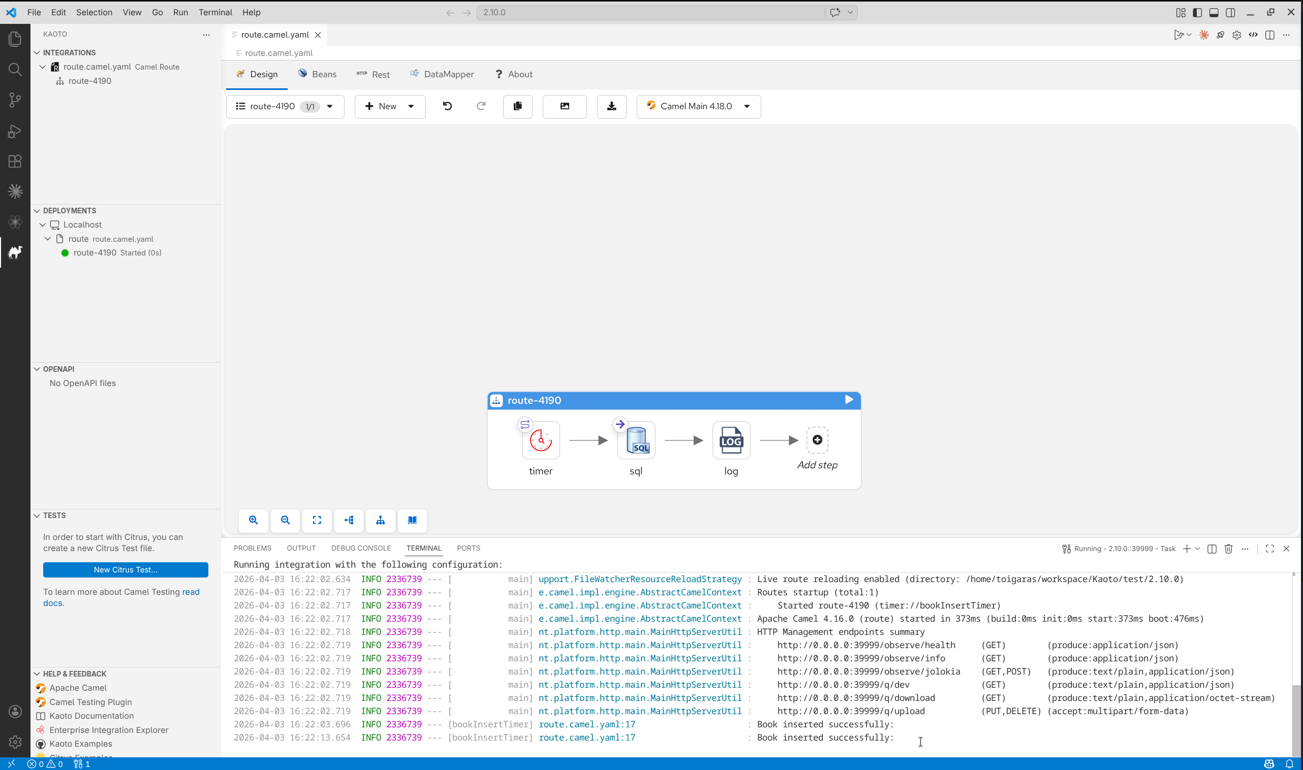Expand the New dropdown arrow
The width and height of the screenshot is (1303, 770).
(x=411, y=106)
